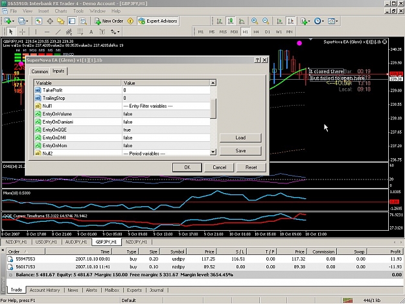Switch chart to Line Chart style
This screenshot has height=304, width=405.
click(242, 21)
